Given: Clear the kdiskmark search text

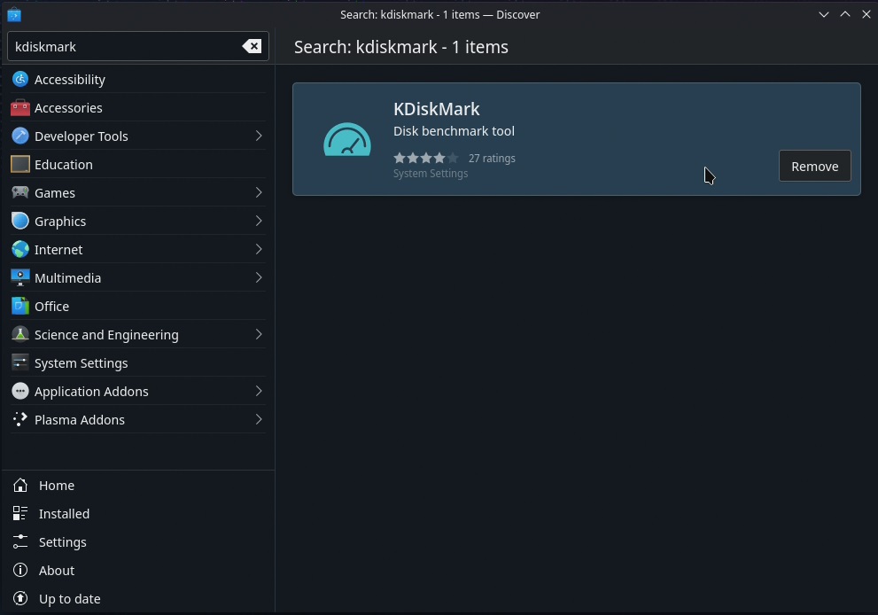Looking at the screenshot, I should 252,46.
